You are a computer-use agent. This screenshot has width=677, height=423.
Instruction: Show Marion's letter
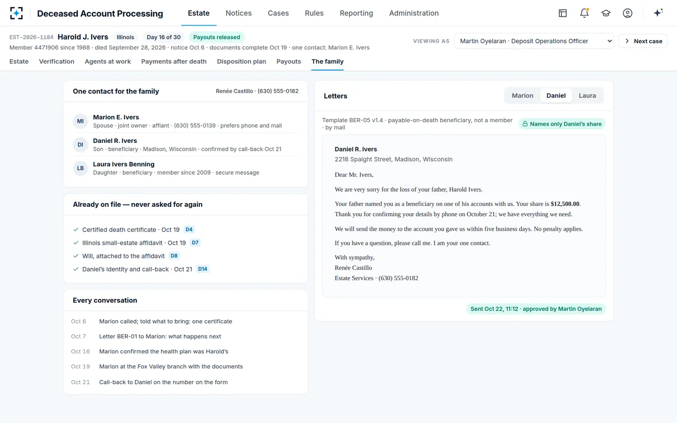(x=522, y=95)
